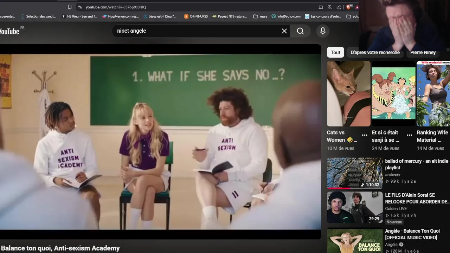The image size is (450, 253).
Task: Open 'LE FILS D'Alain Soral' video thumbnail
Action: pyautogui.click(x=355, y=207)
